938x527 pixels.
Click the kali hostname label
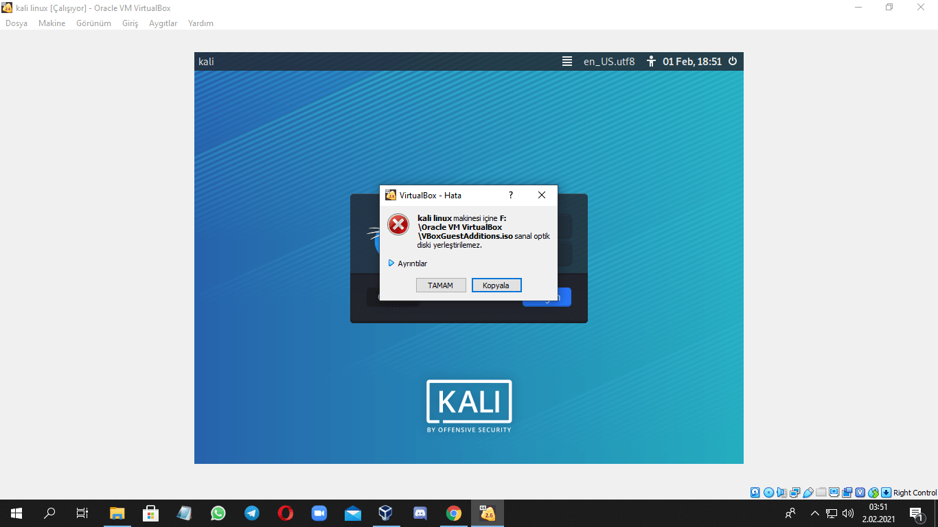[x=206, y=61]
